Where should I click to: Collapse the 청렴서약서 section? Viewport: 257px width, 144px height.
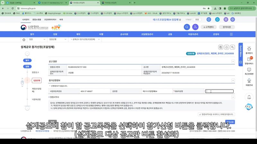(x=233, y=97)
